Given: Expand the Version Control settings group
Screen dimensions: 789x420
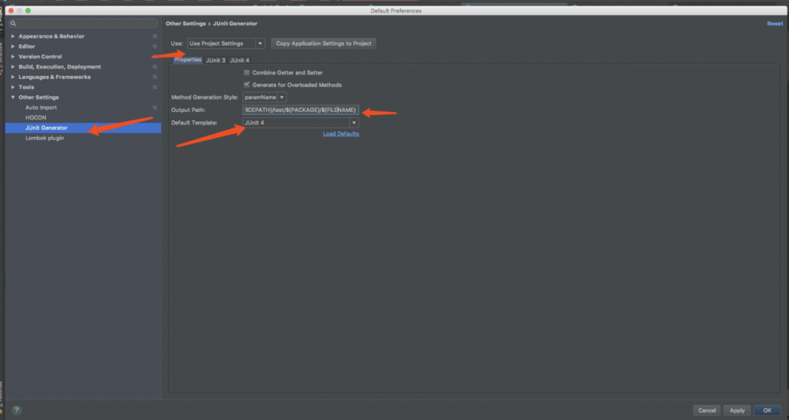Looking at the screenshot, I should pos(13,56).
